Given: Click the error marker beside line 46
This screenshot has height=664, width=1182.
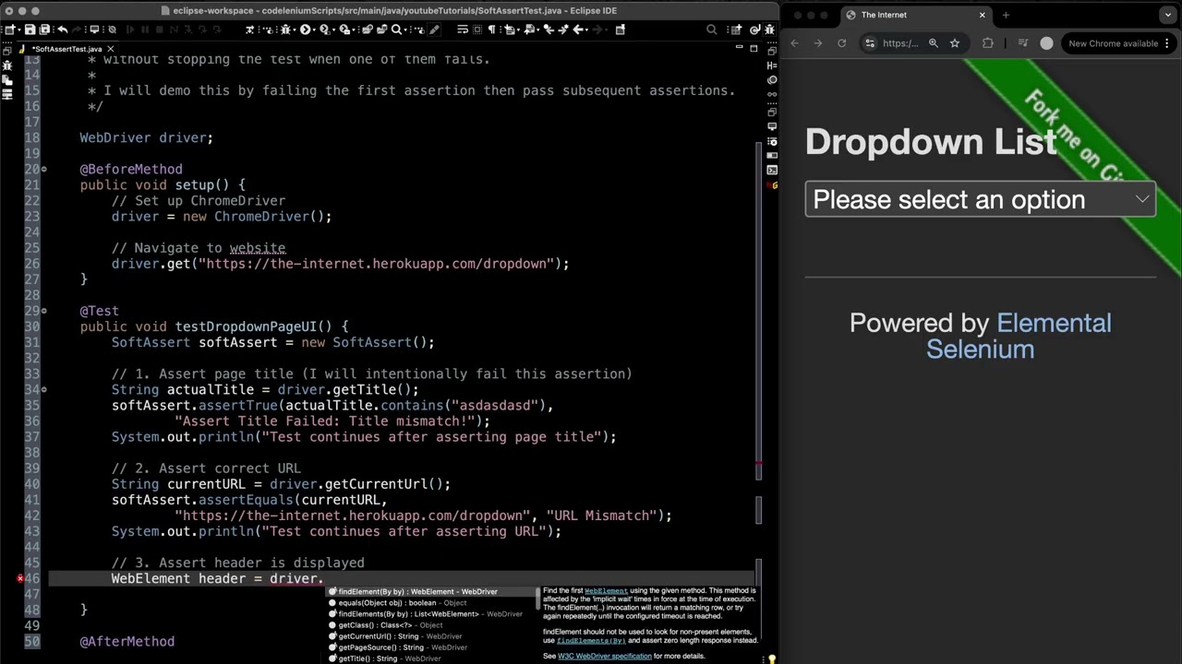Looking at the screenshot, I should pyautogui.click(x=19, y=579).
